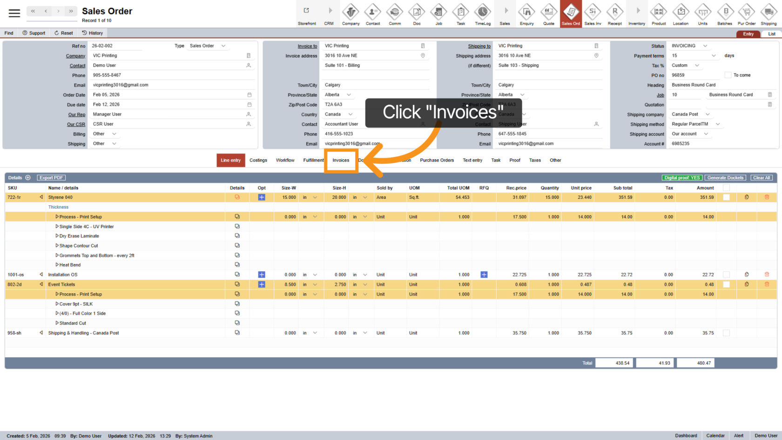782x440 pixels.
Task: Click the Generate Dockets button
Action: [725, 178]
